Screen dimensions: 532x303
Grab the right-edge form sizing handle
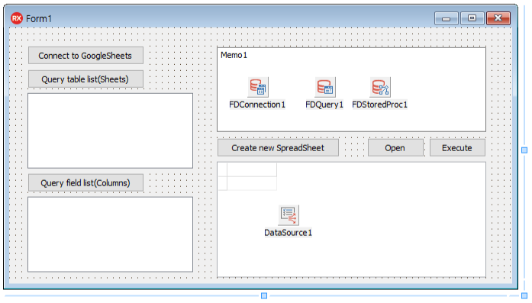524,150
